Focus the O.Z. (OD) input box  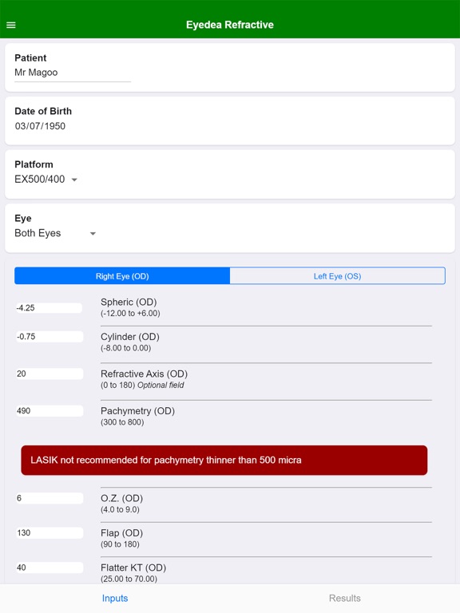coord(50,498)
